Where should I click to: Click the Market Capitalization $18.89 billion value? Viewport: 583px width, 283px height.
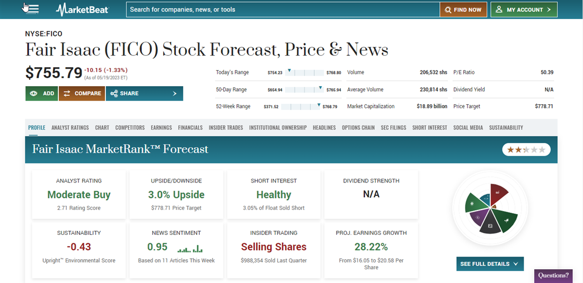[x=432, y=106]
